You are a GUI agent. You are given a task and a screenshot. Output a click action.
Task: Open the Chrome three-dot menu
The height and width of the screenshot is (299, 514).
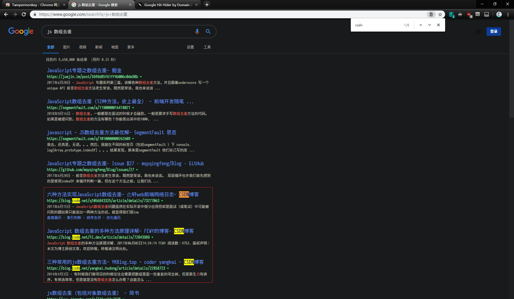[x=508, y=14]
